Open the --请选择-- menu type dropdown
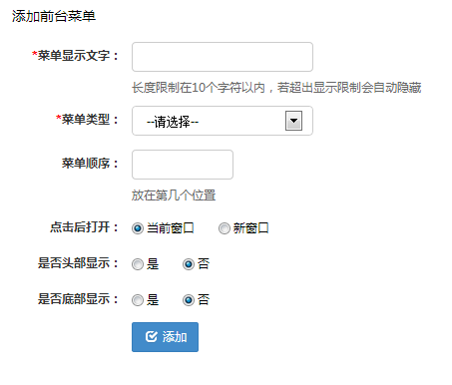Viewport: 452px width, 385px height. coord(223,121)
